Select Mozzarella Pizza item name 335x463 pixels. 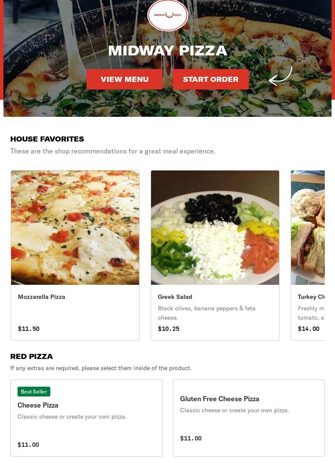tap(41, 297)
